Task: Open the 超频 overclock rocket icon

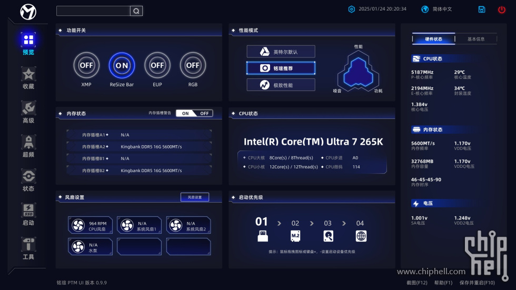Action: pos(28,143)
